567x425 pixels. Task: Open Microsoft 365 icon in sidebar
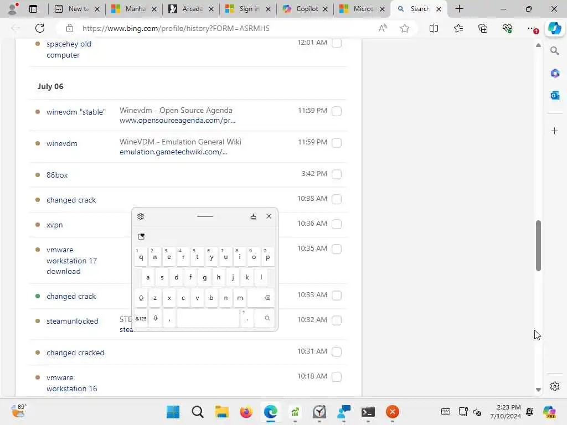[x=555, y=74]
